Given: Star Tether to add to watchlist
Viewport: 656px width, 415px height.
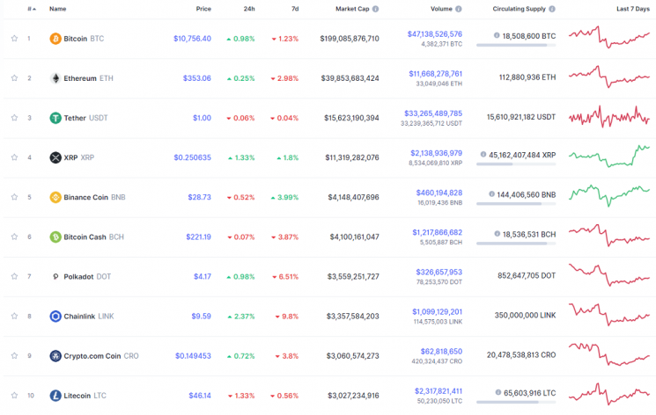Looking at the screenshot, I should 14,118.
